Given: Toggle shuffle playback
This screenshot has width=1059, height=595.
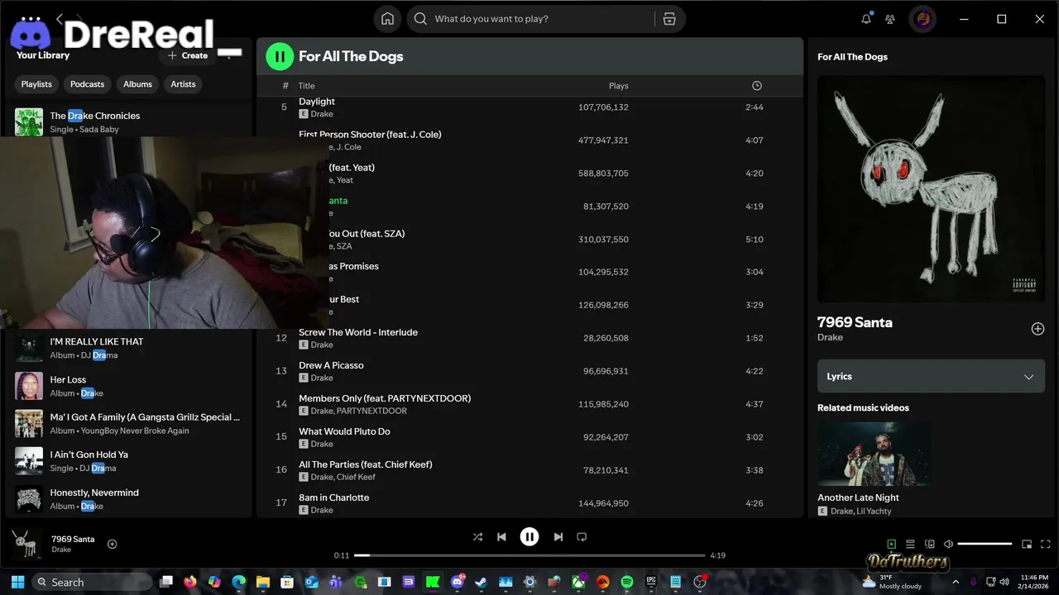Looking at the screenshot, I should [x=477, y=537].
